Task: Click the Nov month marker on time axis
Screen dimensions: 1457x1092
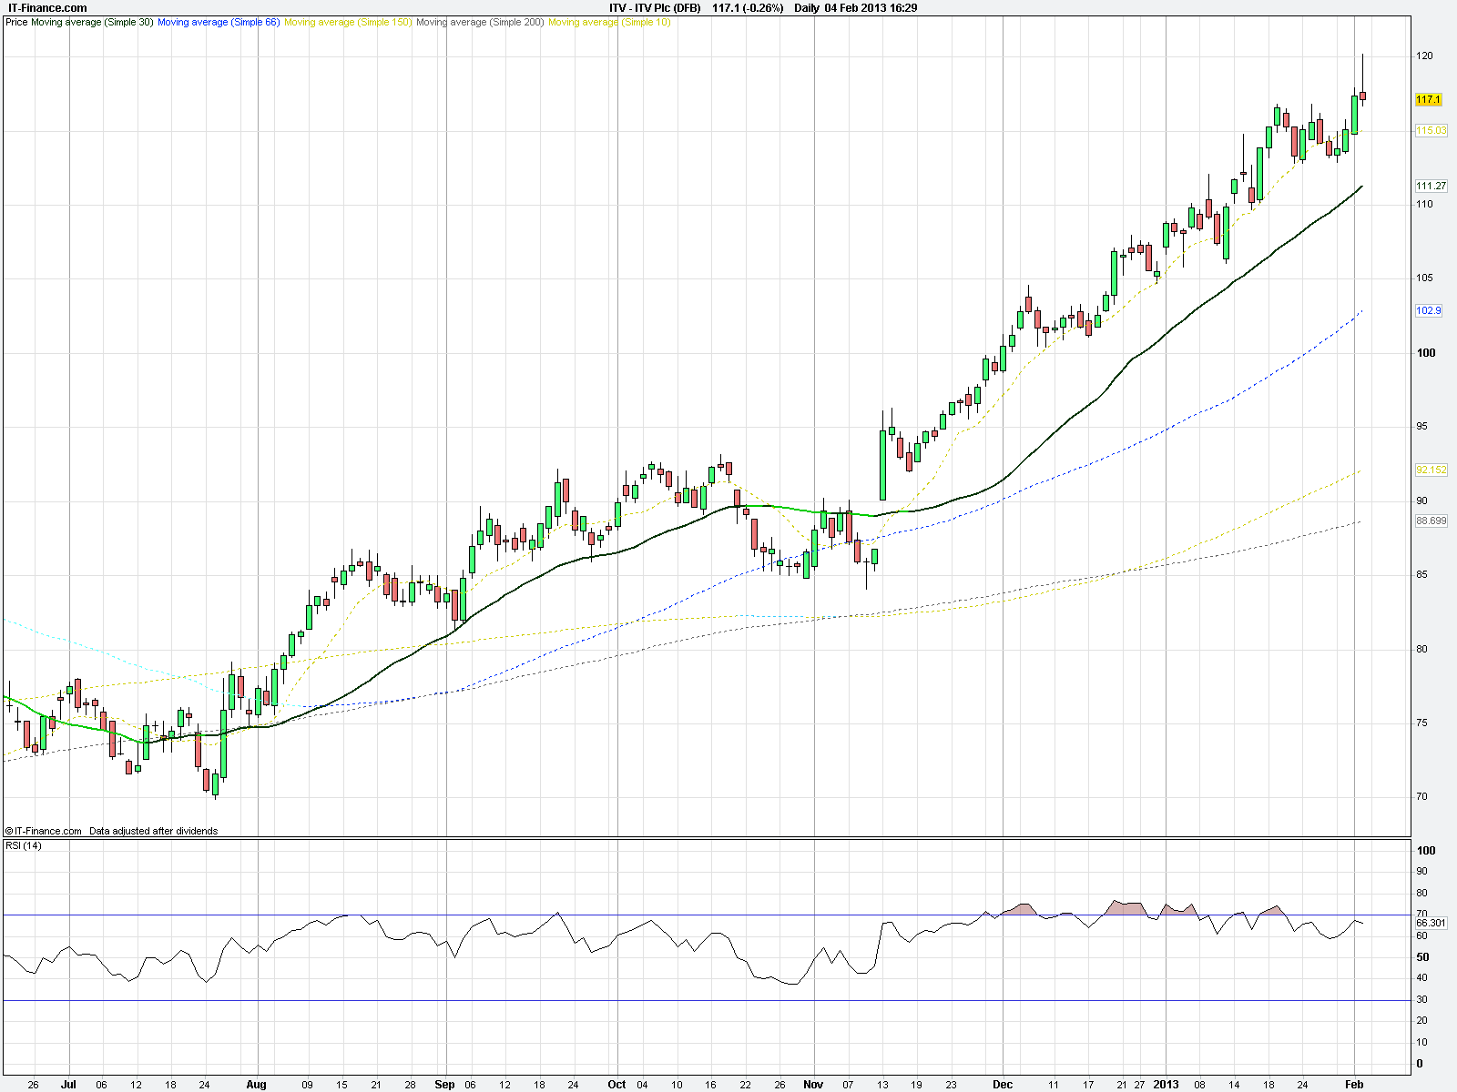Action: [813, 1084]
